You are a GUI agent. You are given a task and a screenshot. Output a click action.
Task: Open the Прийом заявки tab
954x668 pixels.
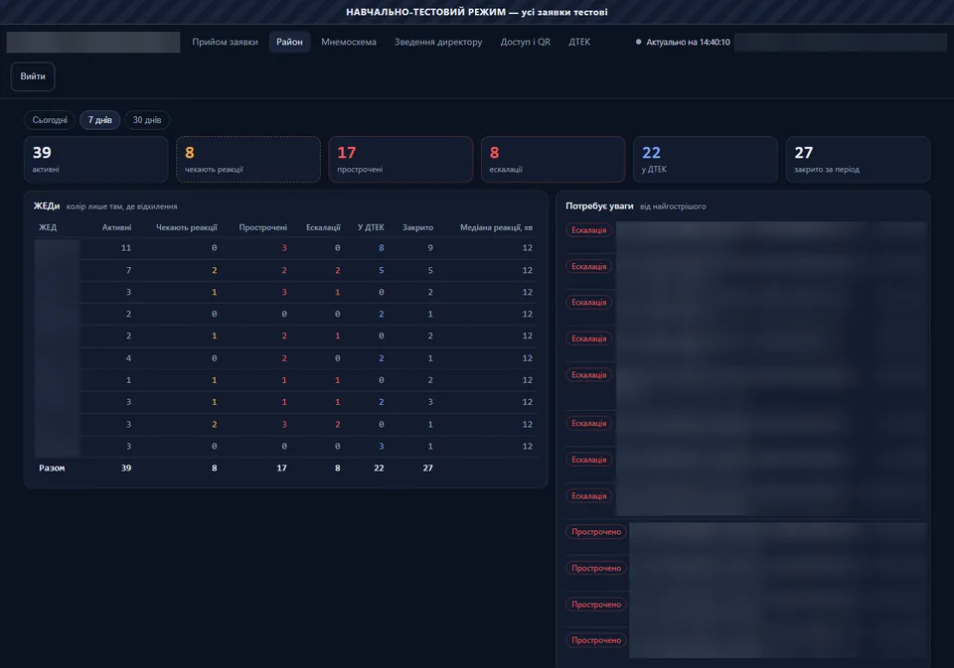(226, 42)
